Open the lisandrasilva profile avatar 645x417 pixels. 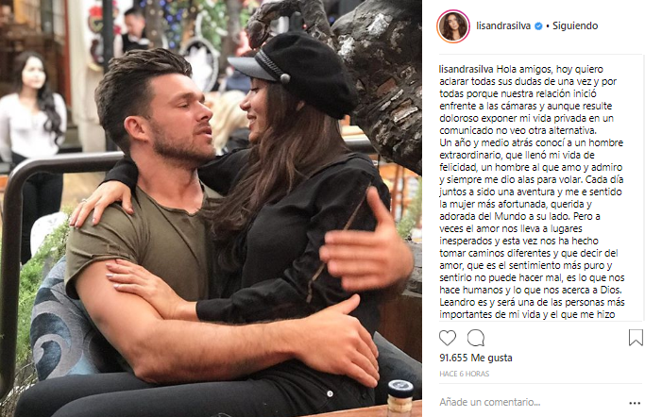click(x=453, y=26)
